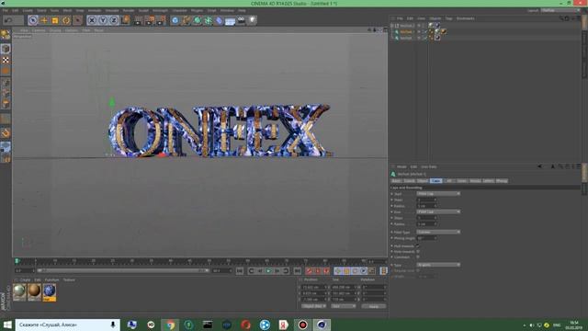
Task: Click the timeline range slider bar
Action: [x=122, y=270]
